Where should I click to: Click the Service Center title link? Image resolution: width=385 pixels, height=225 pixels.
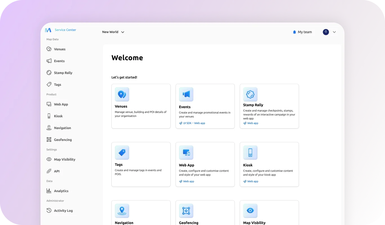(x=65, y=30)
